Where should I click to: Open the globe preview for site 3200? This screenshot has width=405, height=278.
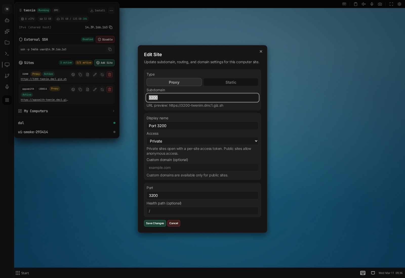(73, 75)
